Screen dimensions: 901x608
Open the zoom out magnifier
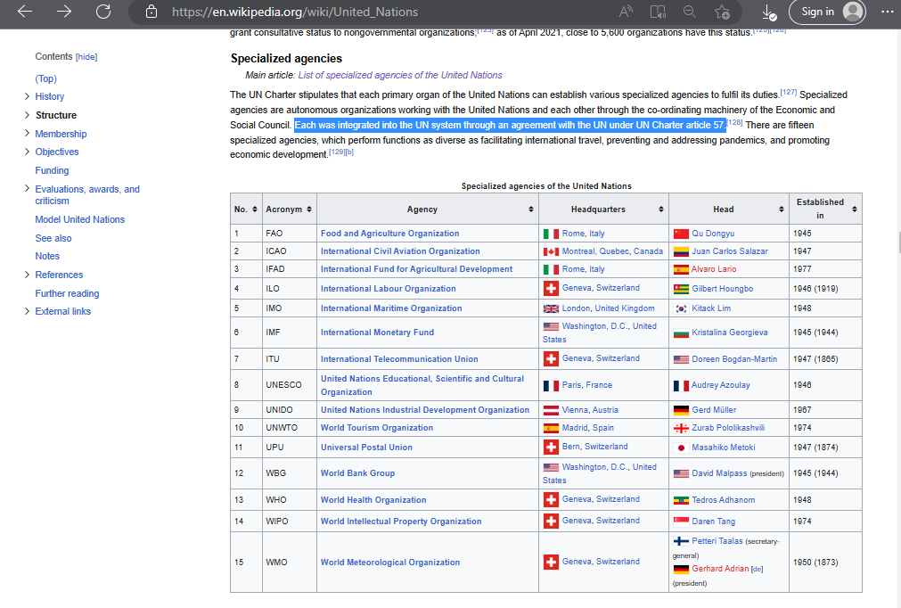(690, 12)
